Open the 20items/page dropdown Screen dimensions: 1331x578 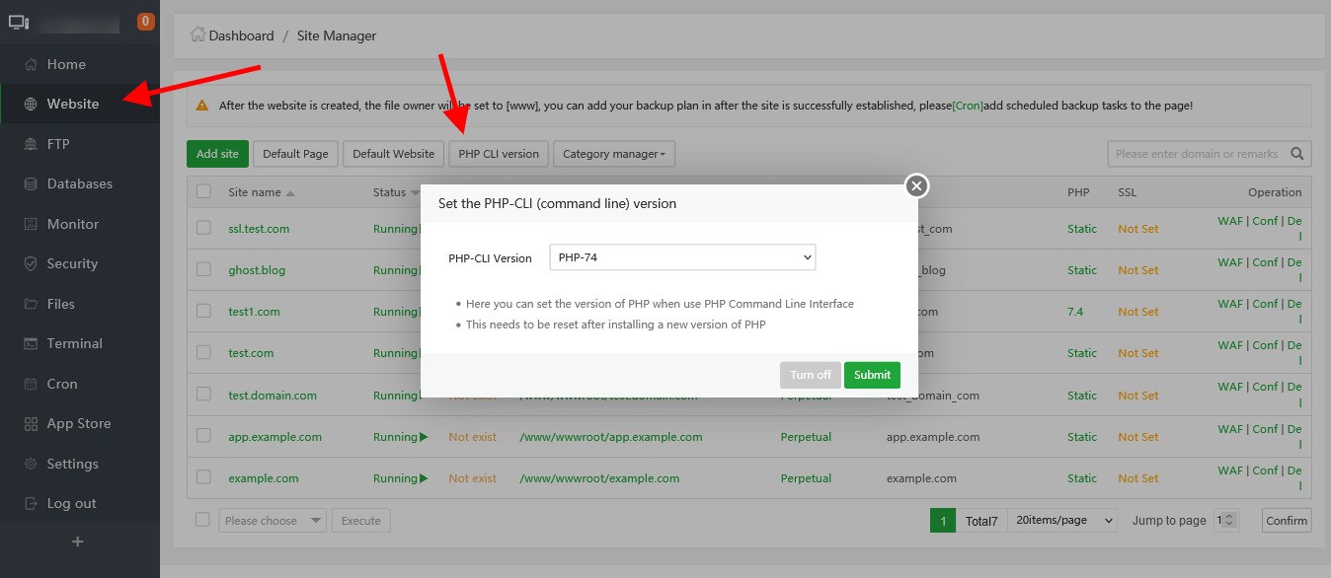point(1062,520)
